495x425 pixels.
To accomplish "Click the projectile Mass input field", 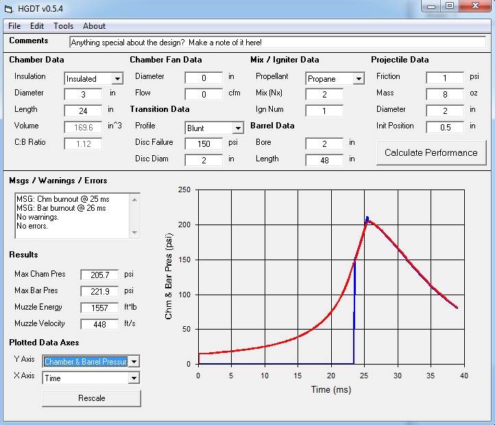I will click(445, 94).
